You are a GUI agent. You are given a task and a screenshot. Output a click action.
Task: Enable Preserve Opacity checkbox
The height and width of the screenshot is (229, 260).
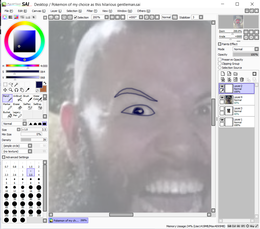[x=220, y=59]
